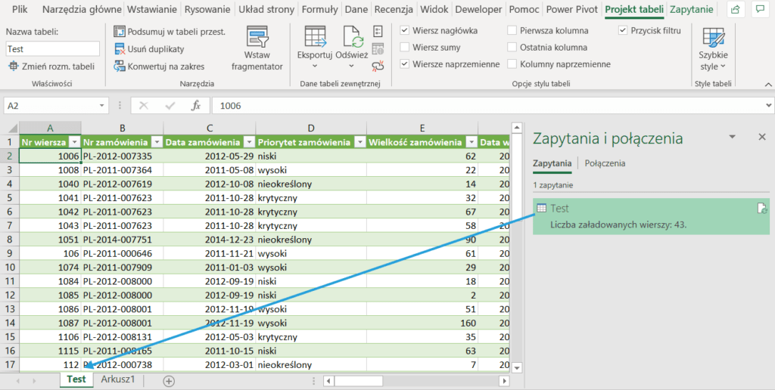Image resolution: width=775 pixels, height=390 pixels.
Task: Open filter dropdown for Priorytet zamówienia column
Action: coord(358,142)
